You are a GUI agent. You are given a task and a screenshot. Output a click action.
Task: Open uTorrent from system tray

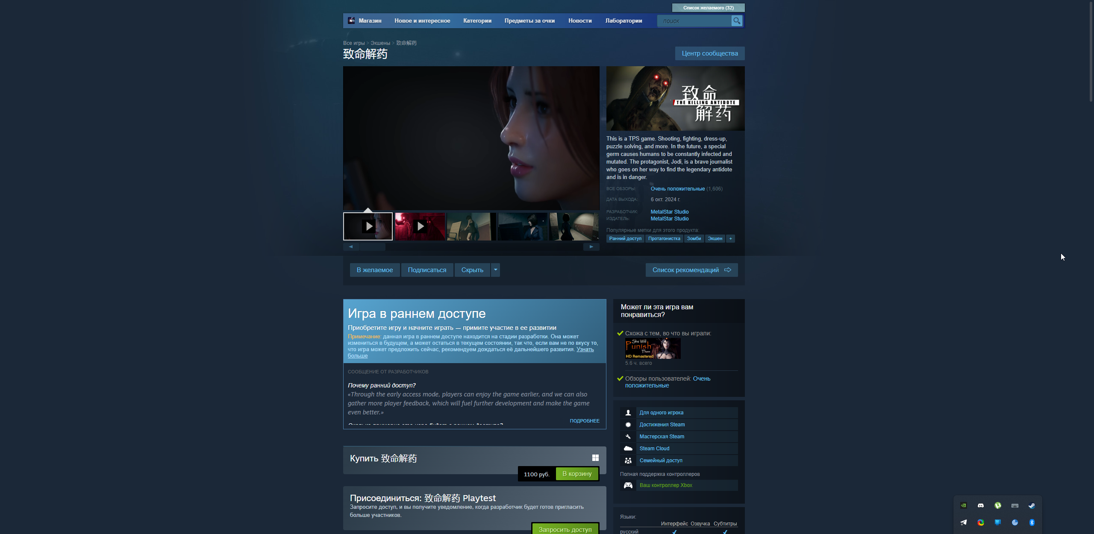pyautogui.click(x=998, y=505)
